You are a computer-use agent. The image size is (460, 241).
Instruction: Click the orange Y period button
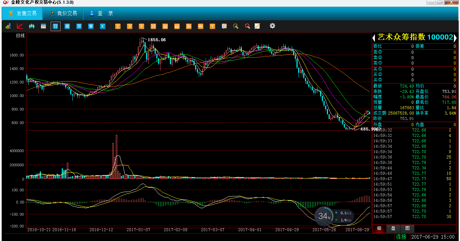[x=212, y=26]
